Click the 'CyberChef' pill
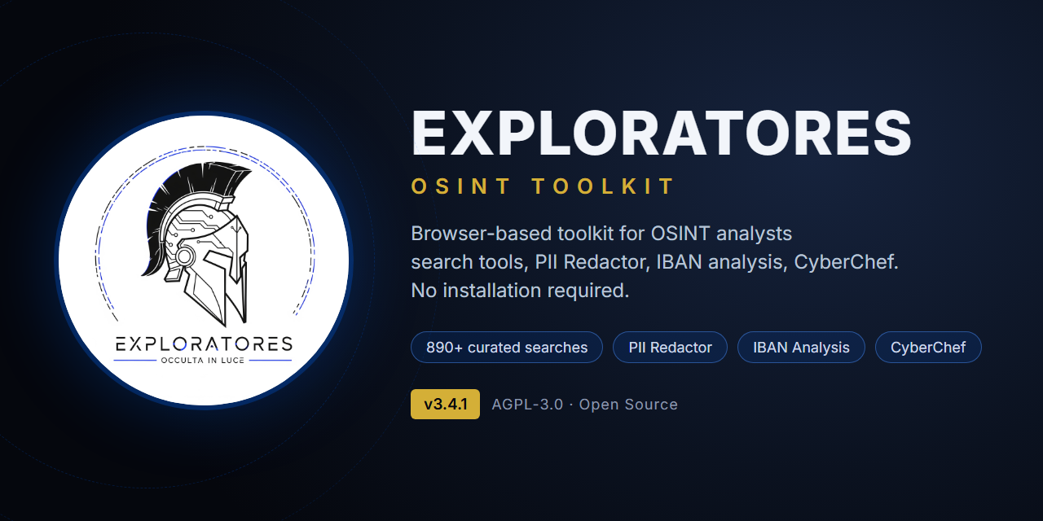This screenshot has height=521, width=1043. (928, 348)
